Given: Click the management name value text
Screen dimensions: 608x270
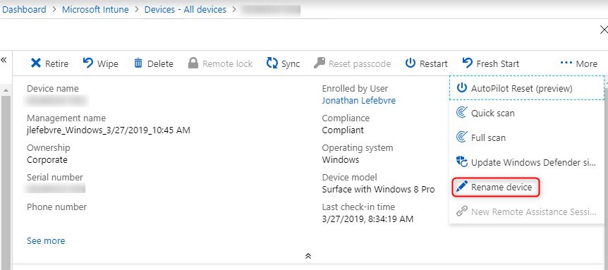Looking at the screenshot, I should pyautogui.click(x=109, y=130).
